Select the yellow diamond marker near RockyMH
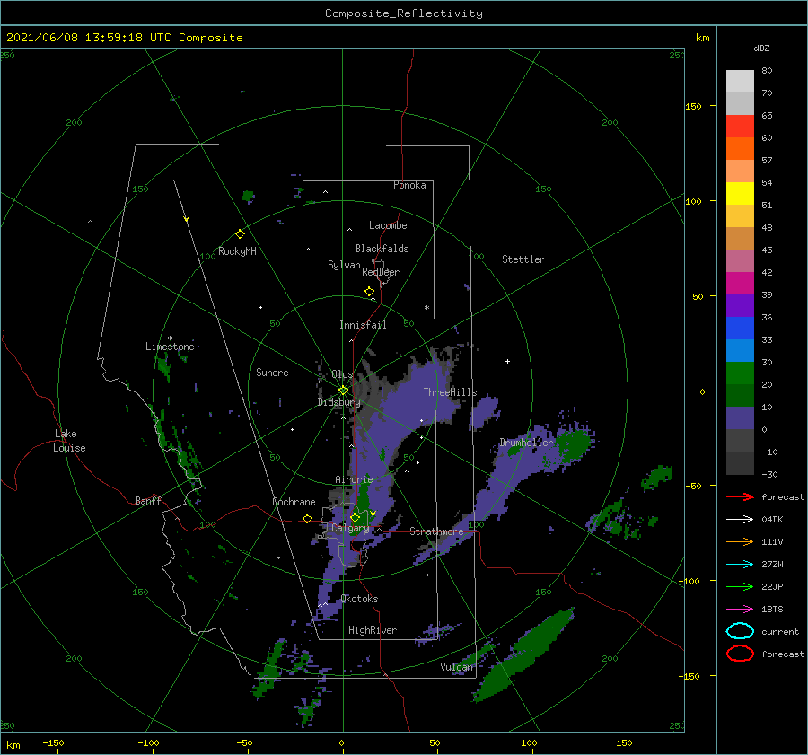808x755 pixels. (x=240, y=234)
